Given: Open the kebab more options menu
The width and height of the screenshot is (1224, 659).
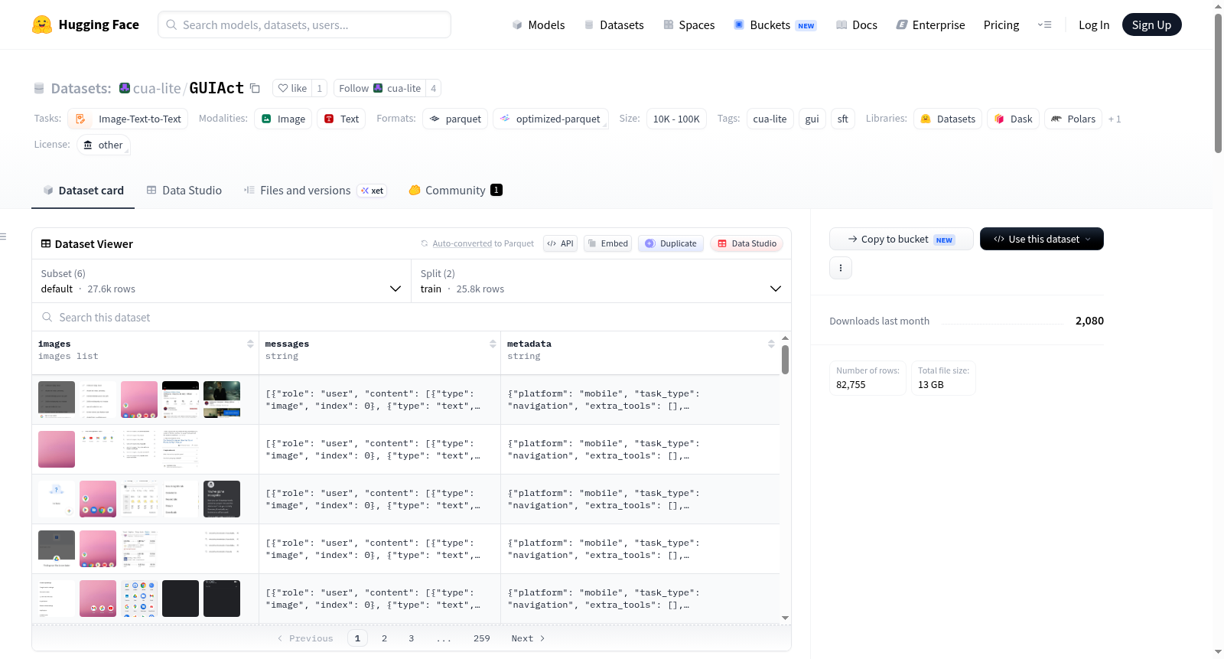Looking at the screenshot, I should [x=841, y=268].
